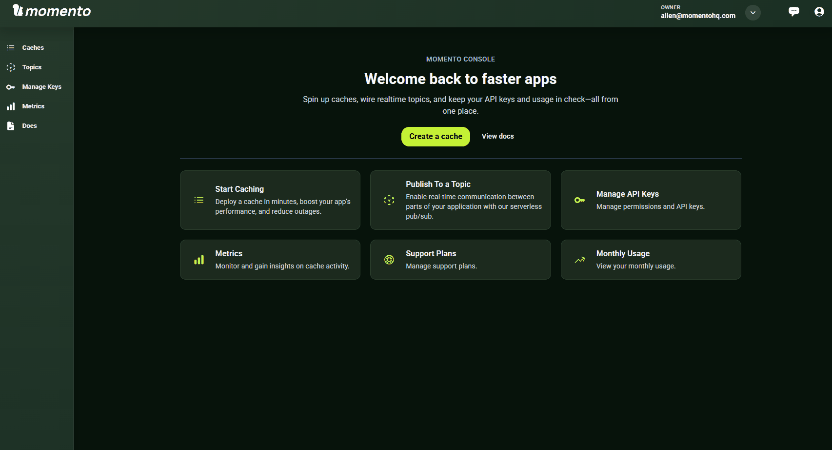Open the Monthly Usage card

click(x=651, y=259)
